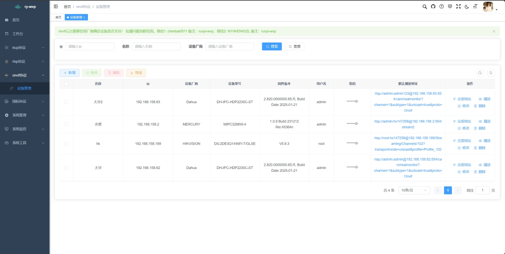Tick the select-all checkbox in table header

coord(66,84)
